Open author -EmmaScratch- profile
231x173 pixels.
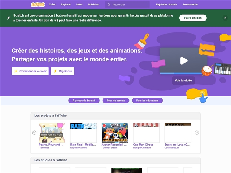point(110,148)
